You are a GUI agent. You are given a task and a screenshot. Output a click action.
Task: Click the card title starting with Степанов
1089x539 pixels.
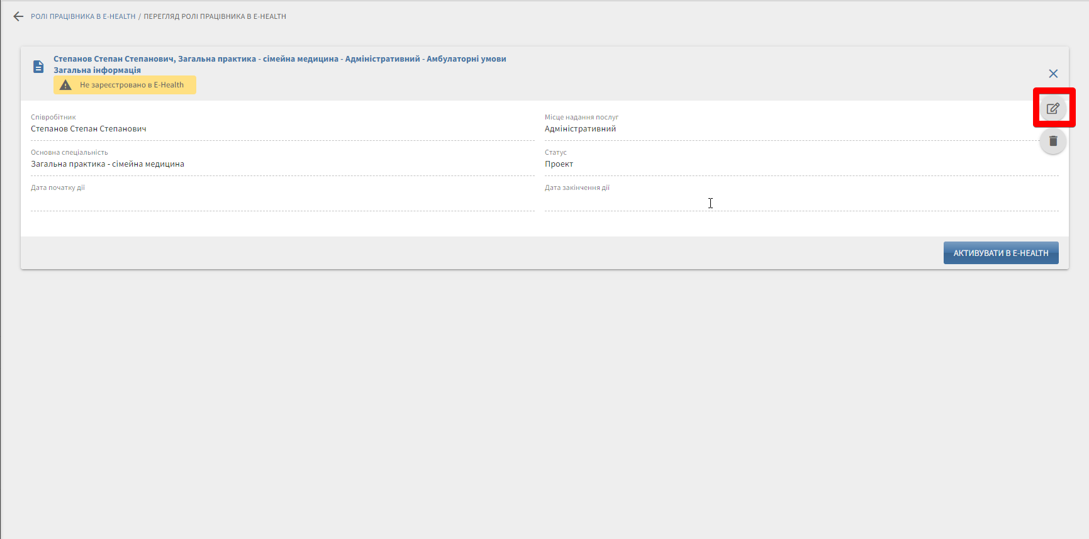[x=279, y=58]
